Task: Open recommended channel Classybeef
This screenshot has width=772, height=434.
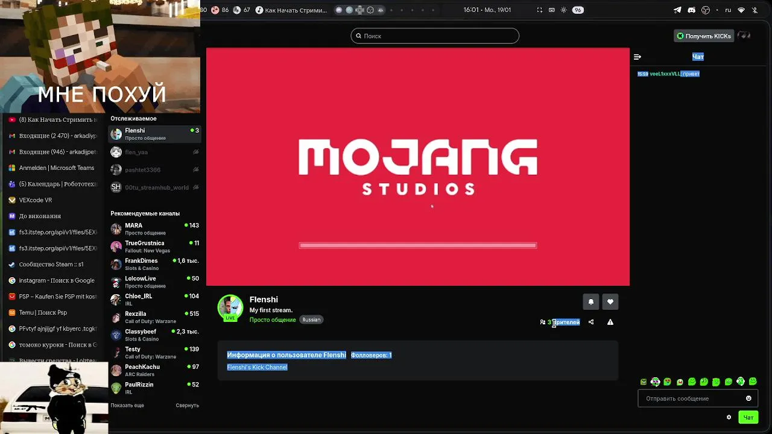Action: point(154,335)
